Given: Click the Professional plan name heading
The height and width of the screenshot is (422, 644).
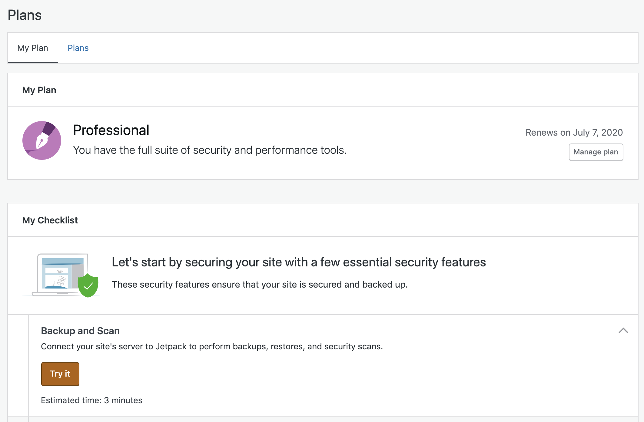Looking at the screenshot, I should point(111,130).
